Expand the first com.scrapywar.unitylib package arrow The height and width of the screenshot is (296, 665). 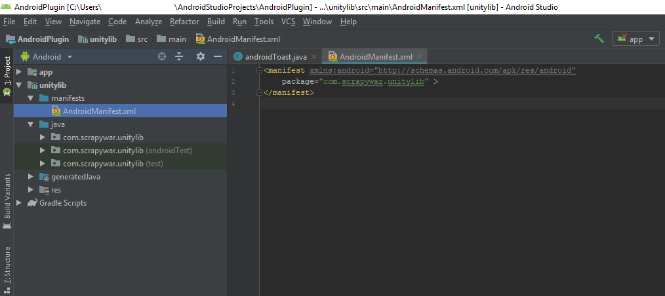click(x=43, y=138)
